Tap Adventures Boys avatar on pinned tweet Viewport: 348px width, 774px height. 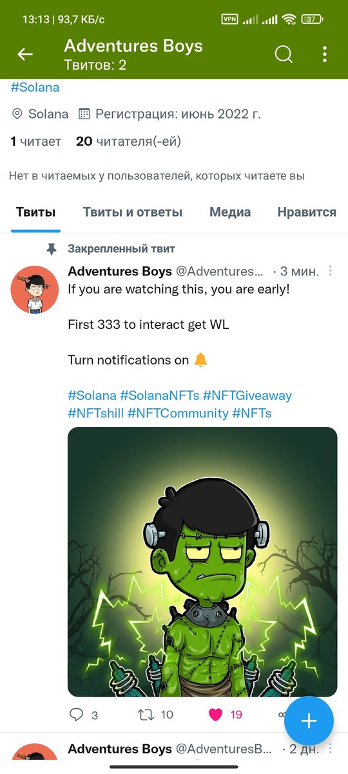pyautogui.click(x=35, y=290)
